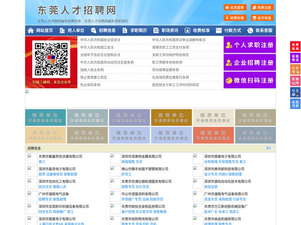Click 东莞人才招聘网最新求职简历 header link

click(x=106, y=21)
